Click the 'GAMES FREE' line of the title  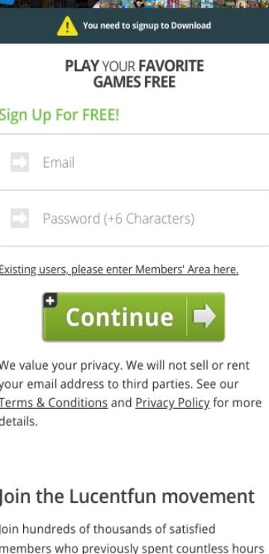[x=134, y=82]
